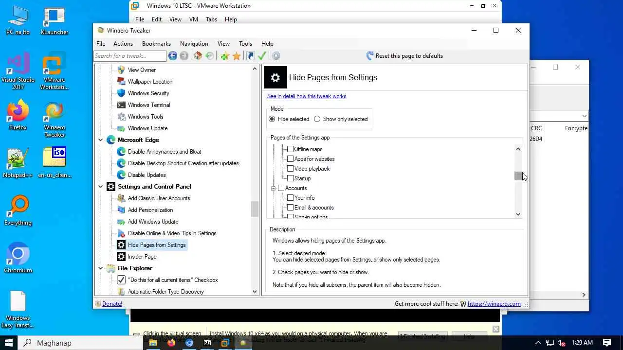The height and width of the screenshot is (350, 623).
Task: Open File Explorer from the taskbar
Action: pos(153,343)
